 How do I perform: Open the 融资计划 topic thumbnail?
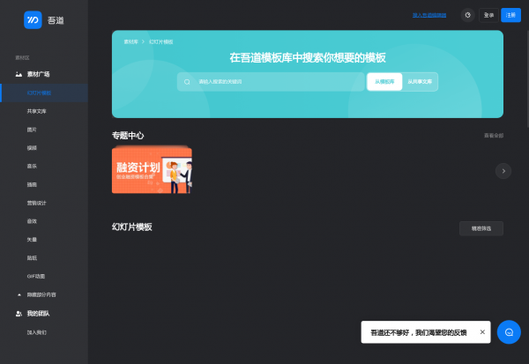152,170
